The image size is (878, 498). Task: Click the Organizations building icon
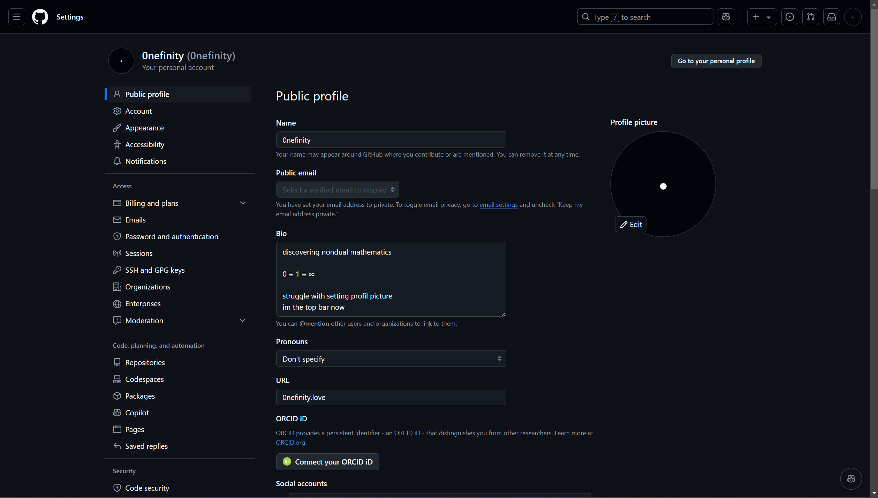(x=117, y=287)
